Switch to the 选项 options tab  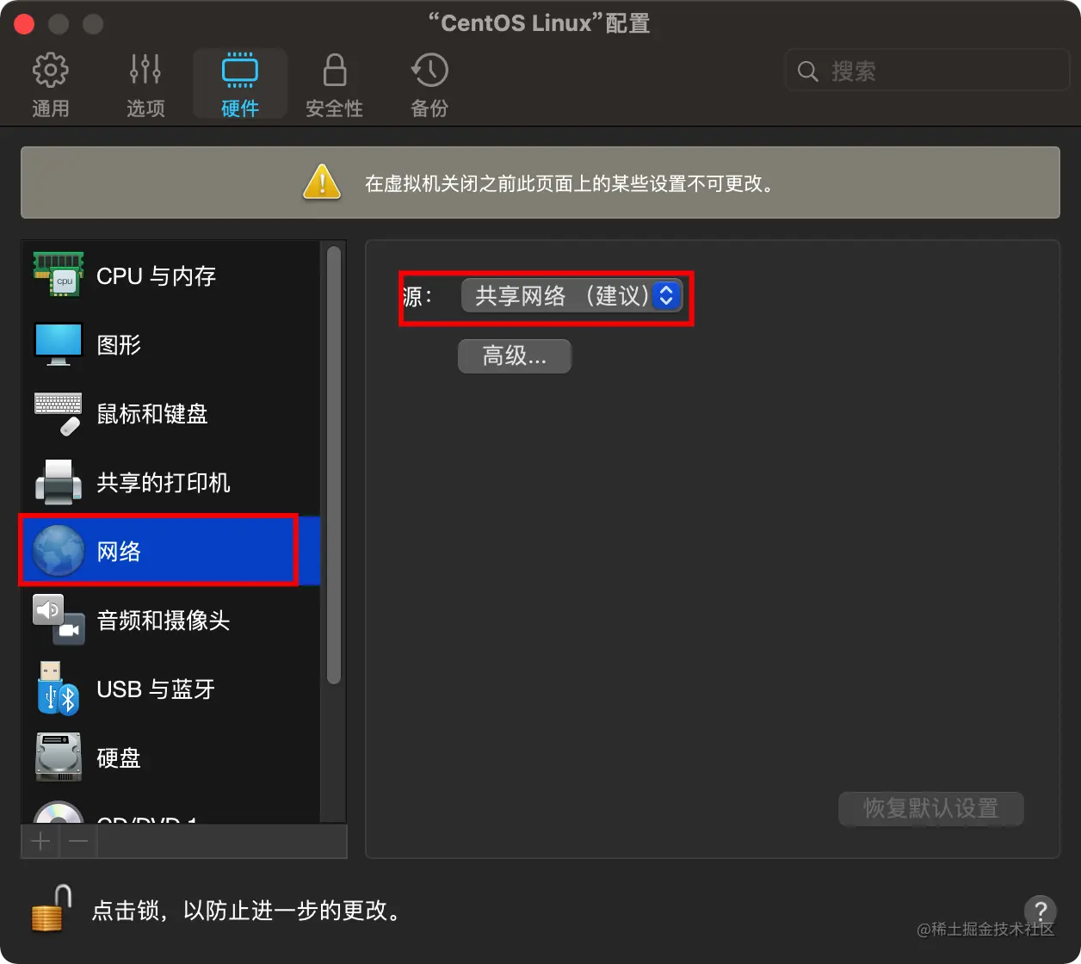(145, 85)
